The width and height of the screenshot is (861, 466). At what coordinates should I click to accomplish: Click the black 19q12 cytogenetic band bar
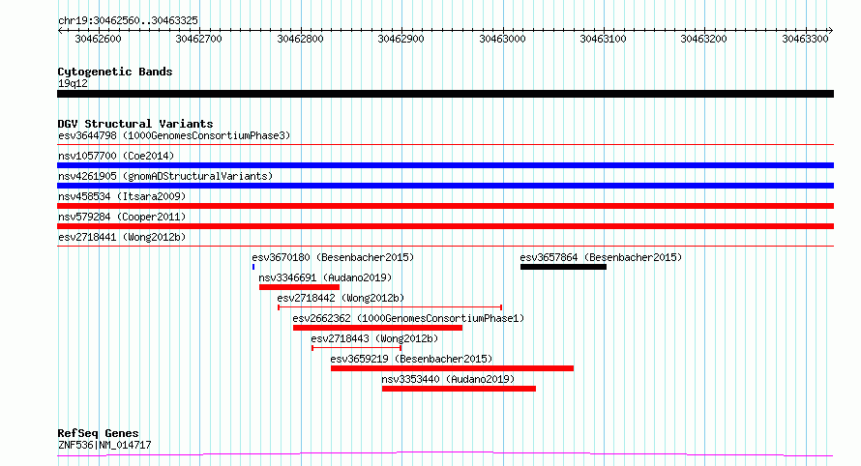point(445,94)
